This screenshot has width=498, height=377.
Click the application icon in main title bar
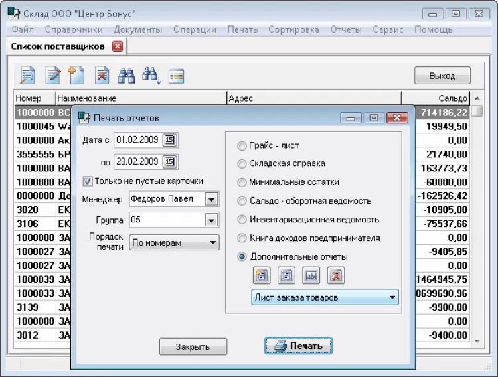[13, 13]
